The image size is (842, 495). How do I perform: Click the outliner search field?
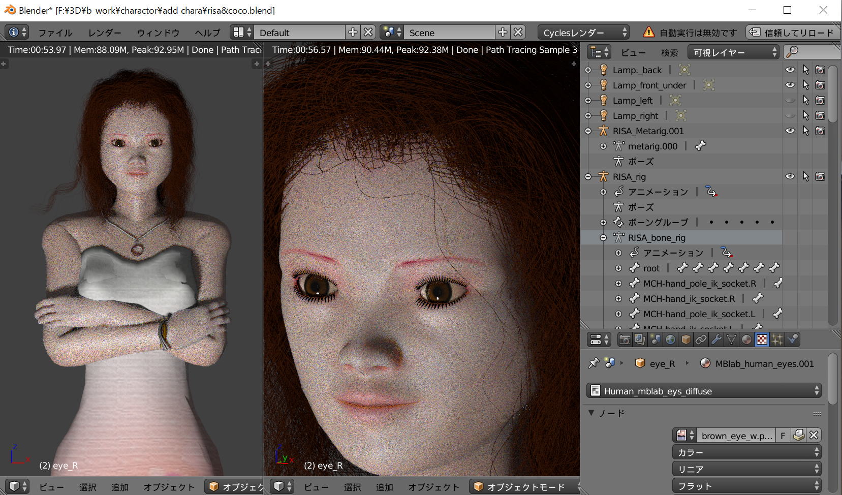pyautogui.click(x=816, y=52)
